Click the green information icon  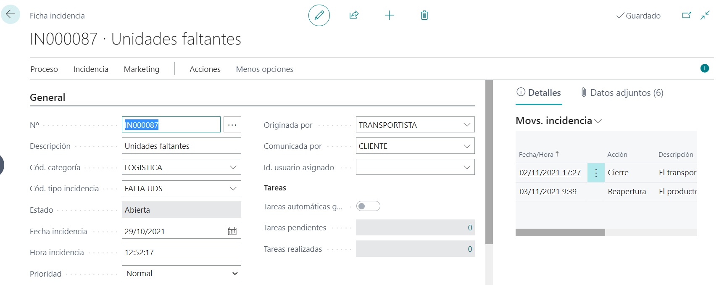pos(705,69)
